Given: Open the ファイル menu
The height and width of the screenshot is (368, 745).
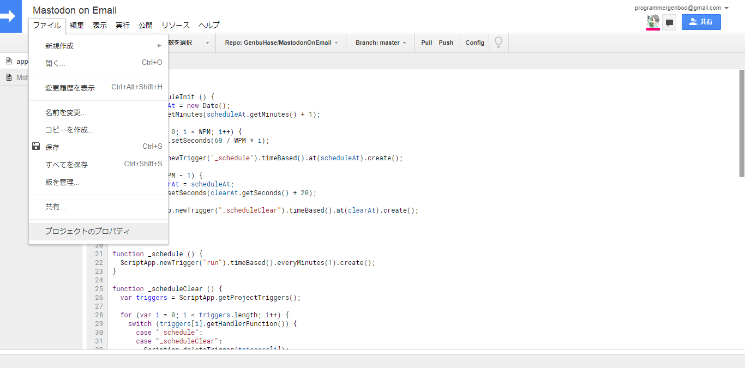Looking at the screenshot, I should (47, 26).
